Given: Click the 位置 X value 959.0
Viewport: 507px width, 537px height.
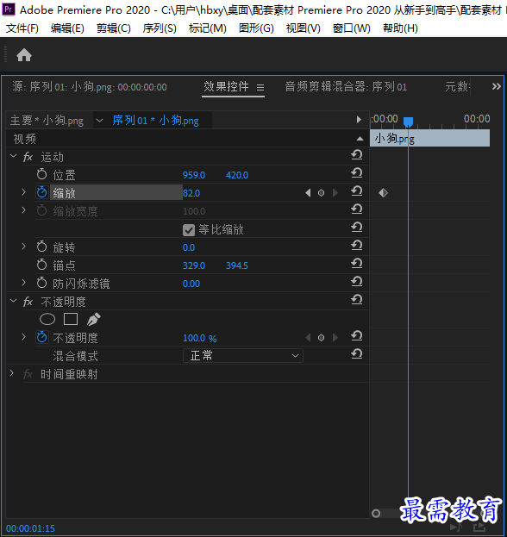Looking at the screenshot, I should click(x=193, y=175).
